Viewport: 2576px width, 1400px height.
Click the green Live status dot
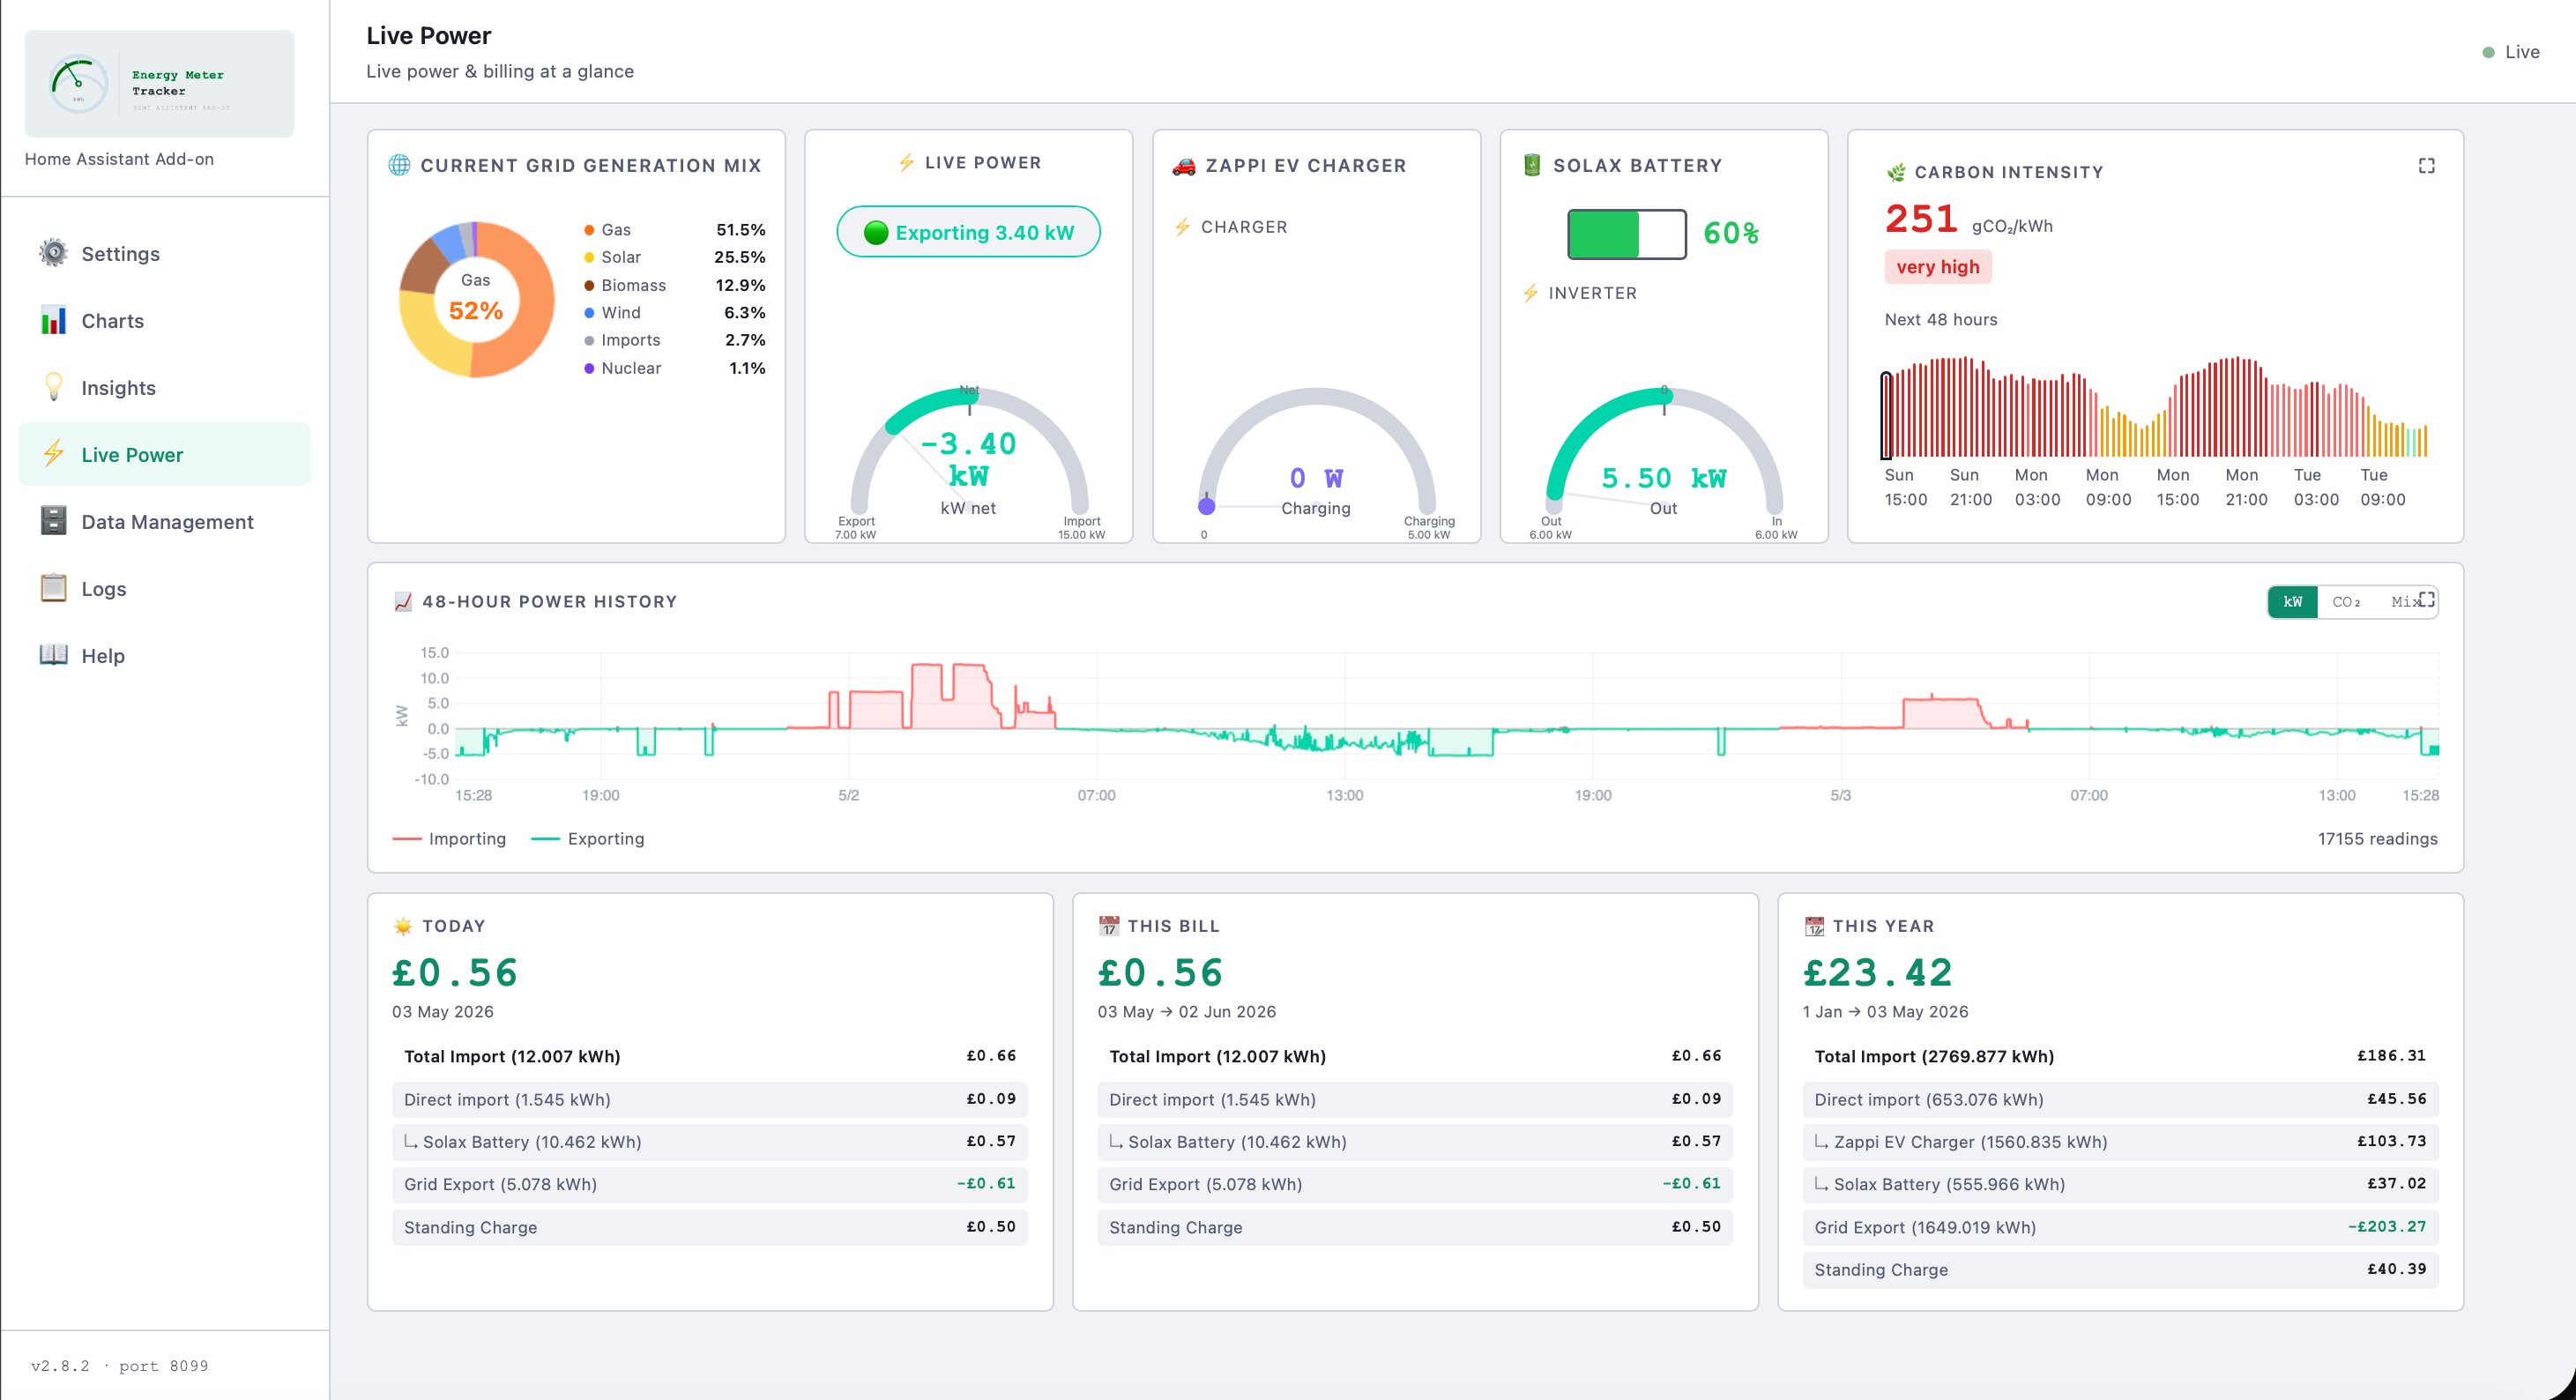pos(2488,52)
